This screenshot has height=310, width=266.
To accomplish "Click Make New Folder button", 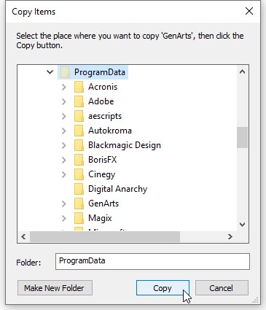I will point(55,288).
